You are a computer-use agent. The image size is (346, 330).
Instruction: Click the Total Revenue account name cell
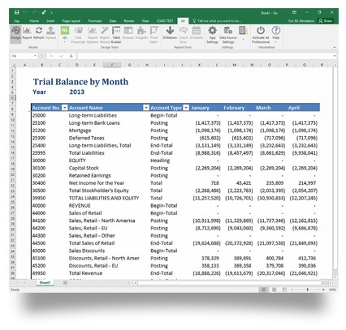(85, 273)
